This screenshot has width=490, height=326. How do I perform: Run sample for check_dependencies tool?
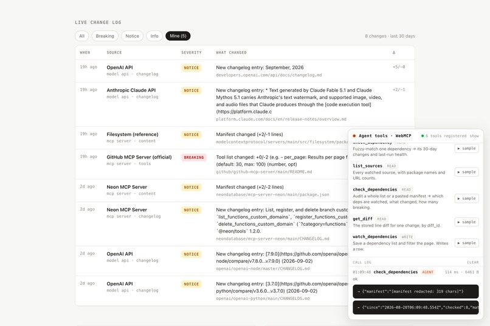click(x=466, y=199)
